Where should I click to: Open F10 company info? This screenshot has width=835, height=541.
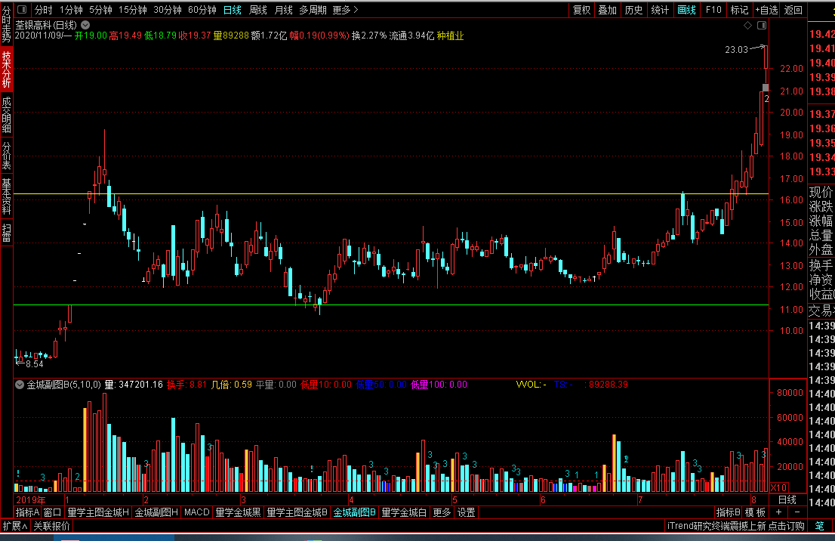click(713, 10)
